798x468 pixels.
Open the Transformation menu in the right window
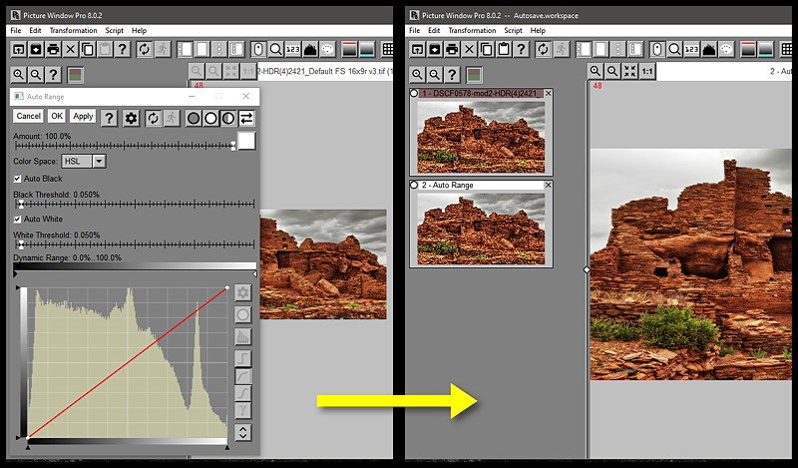pos(472,31)
